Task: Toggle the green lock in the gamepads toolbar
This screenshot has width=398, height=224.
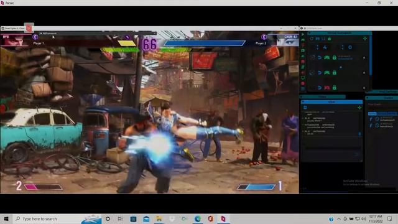Action: [x=329, y=39]
